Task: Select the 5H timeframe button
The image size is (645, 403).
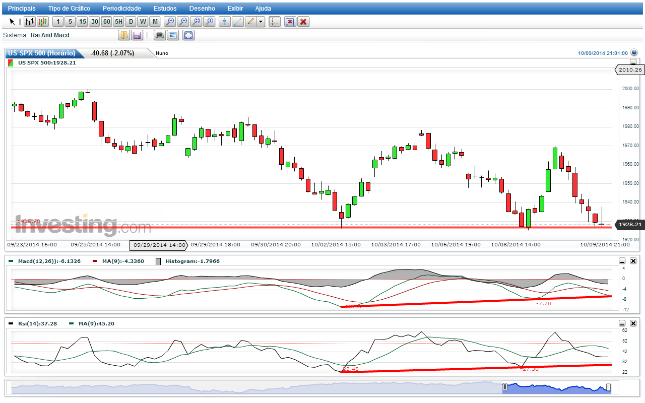Action: point(118,22)
